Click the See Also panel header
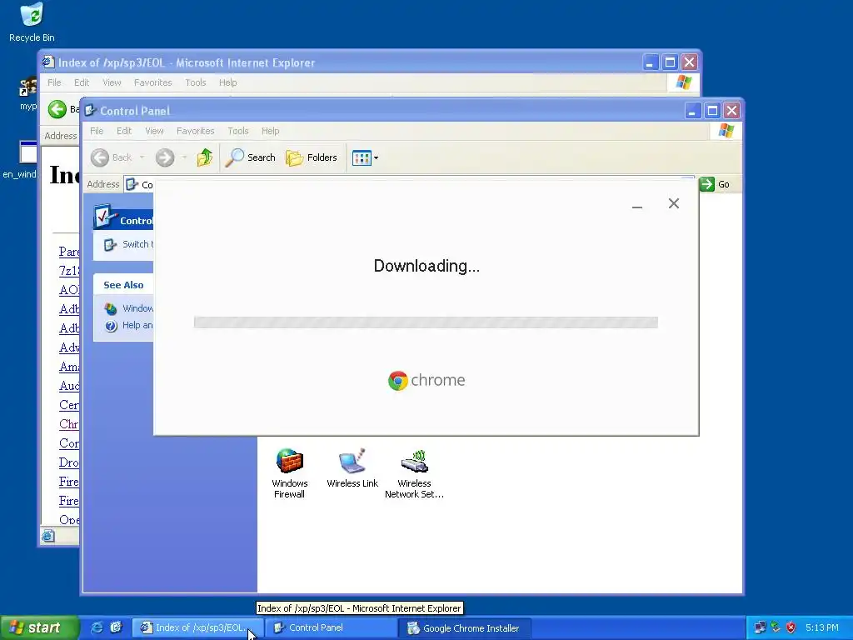This screenshot has width=853, height=640. [x=123, y=285]
